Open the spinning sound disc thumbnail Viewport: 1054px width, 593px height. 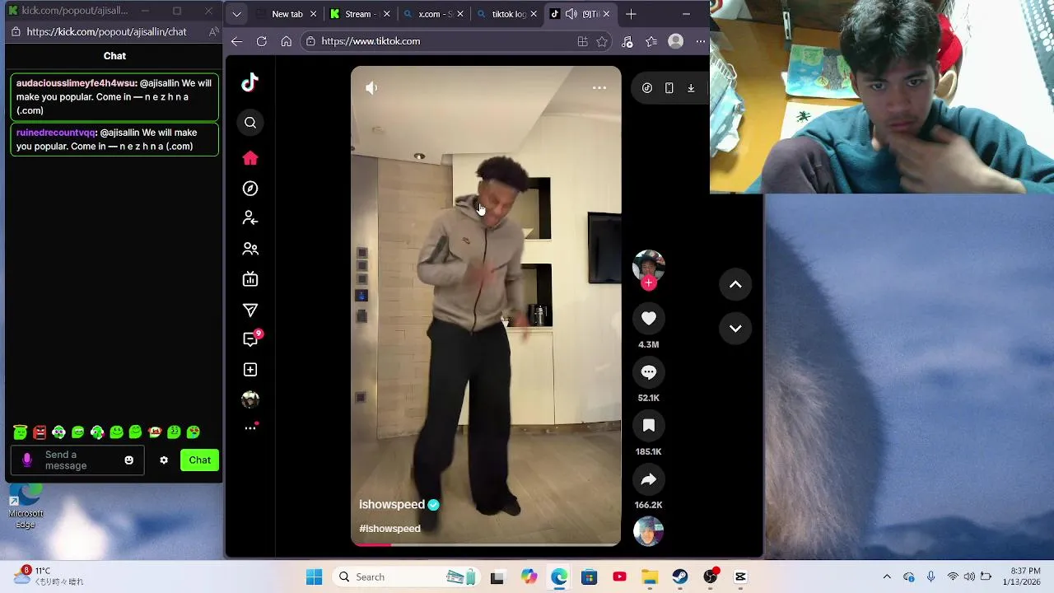click(x=649, y=532)
